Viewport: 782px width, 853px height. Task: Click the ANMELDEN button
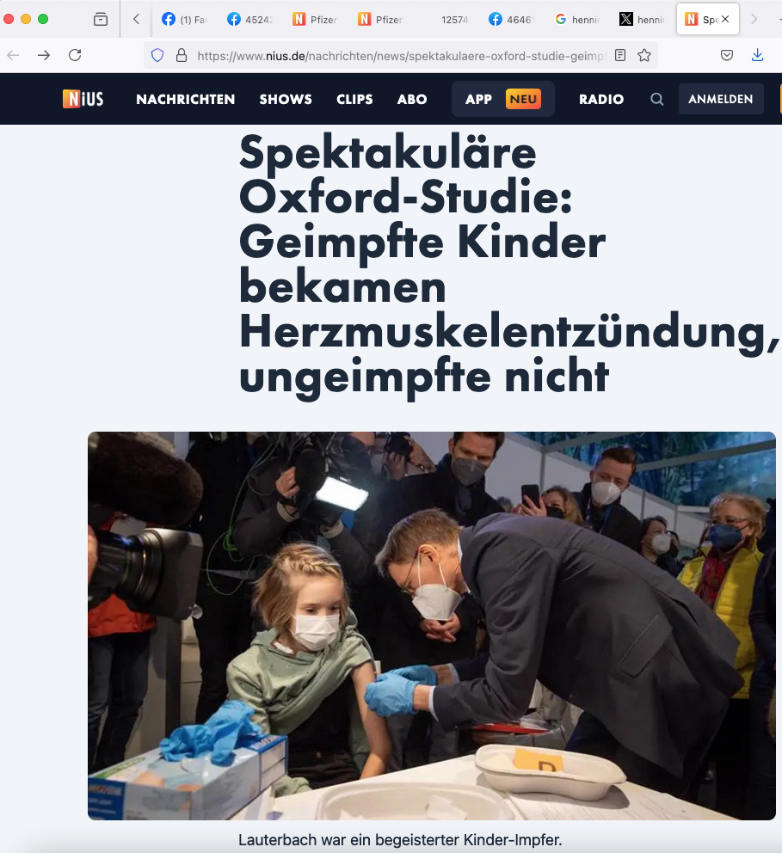click(x=721, y=99)
